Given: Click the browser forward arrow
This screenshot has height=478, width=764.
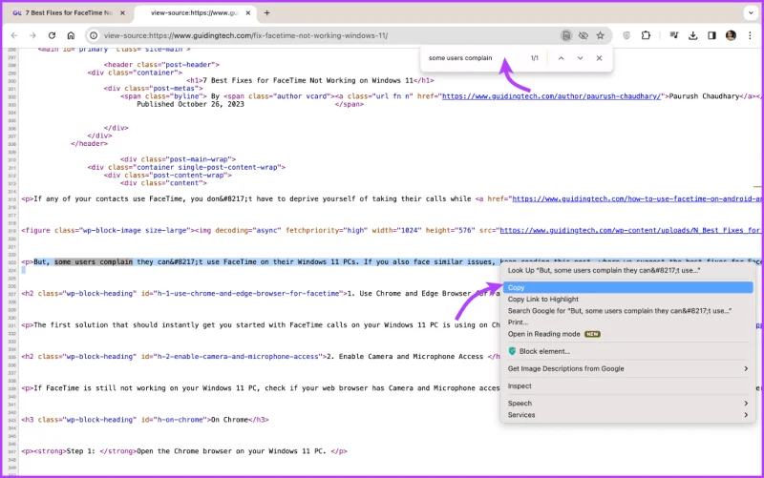Looking at the screenshot, I should [x=32, y=35].
